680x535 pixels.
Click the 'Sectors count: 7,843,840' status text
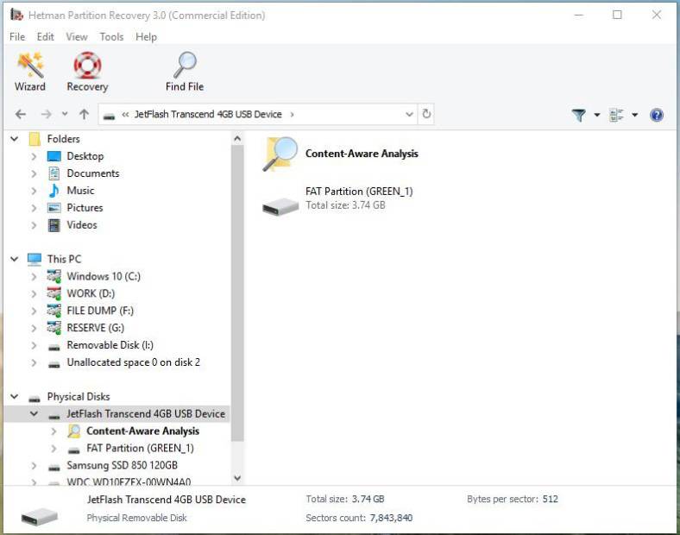[x=359, y=518]
